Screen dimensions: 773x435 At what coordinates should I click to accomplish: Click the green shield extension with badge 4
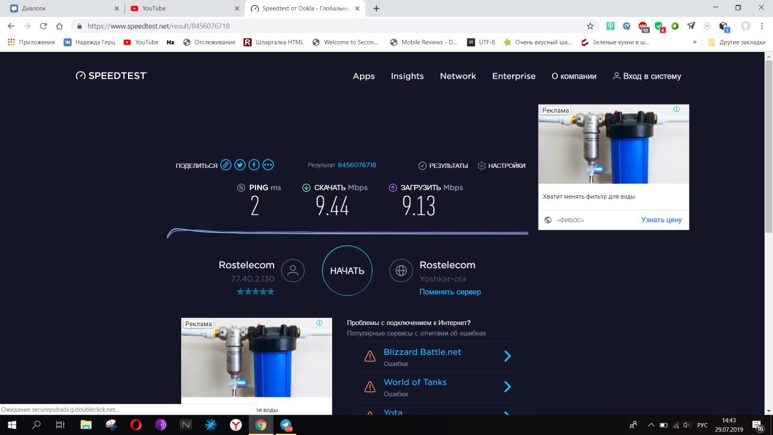coord(659,27)
